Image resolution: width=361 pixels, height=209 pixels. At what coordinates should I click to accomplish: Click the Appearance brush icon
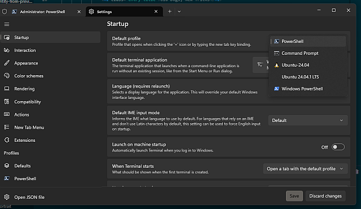pos(7,63)
